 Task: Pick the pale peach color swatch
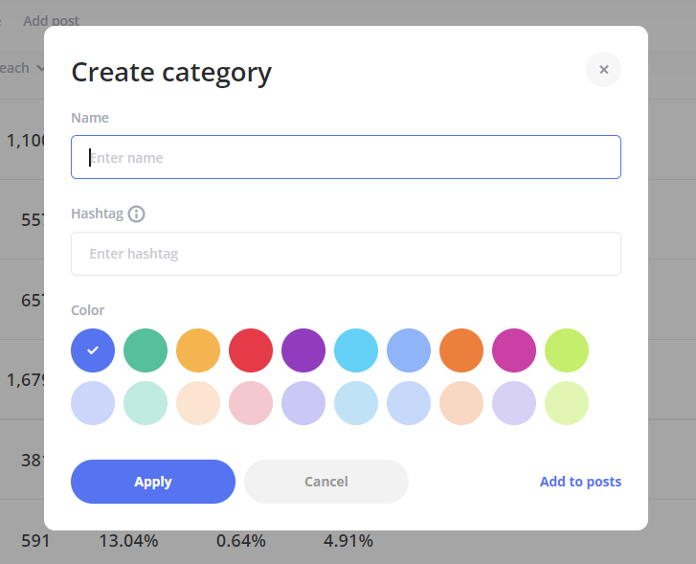coord(198,403)
